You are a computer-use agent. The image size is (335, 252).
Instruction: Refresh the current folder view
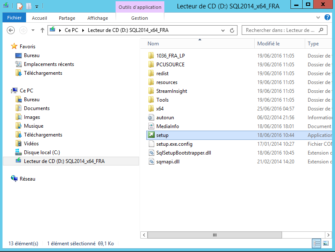click(232, 30)
